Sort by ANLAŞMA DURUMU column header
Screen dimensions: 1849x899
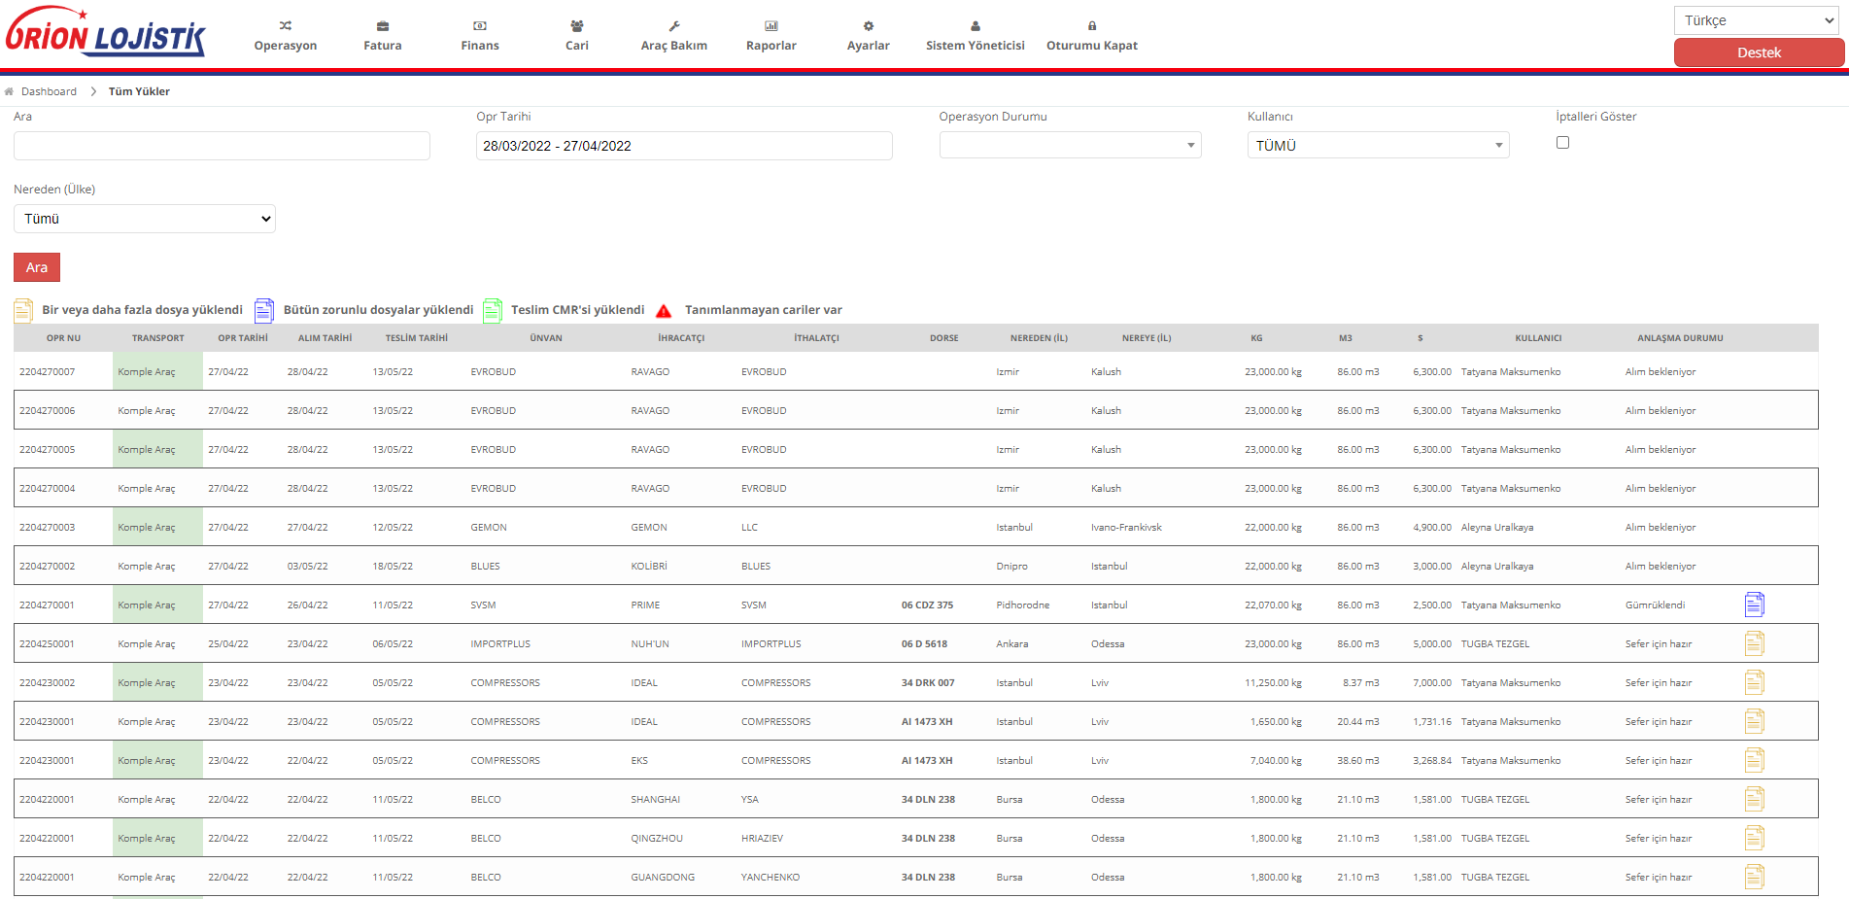(1680, 338)
